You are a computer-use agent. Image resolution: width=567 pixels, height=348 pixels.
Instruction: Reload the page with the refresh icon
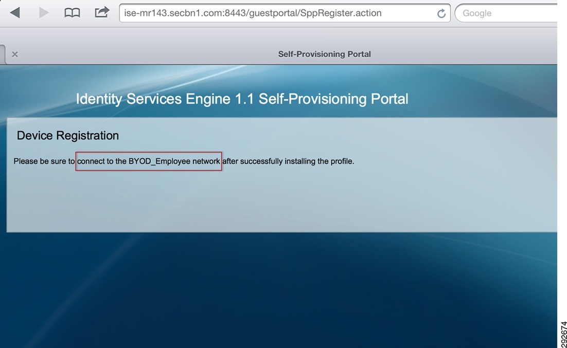(x=441, y=13)
